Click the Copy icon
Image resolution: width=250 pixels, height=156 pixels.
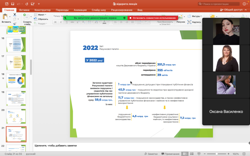tap(15, 19)
